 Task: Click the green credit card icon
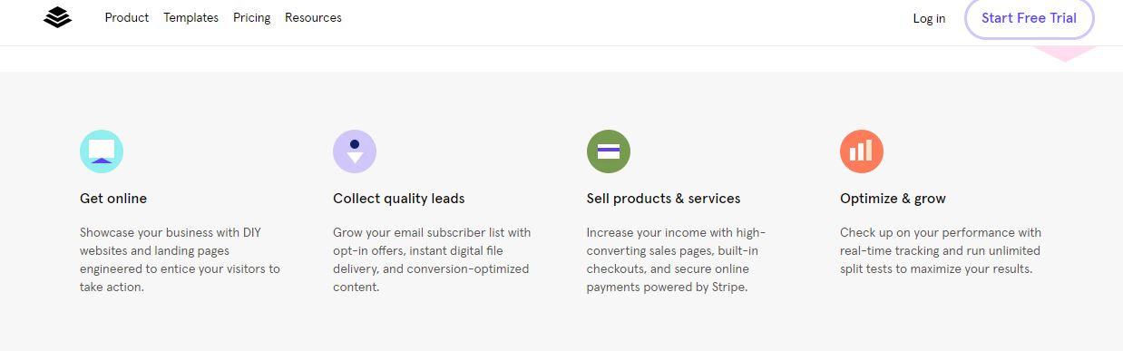click(609, 151)
